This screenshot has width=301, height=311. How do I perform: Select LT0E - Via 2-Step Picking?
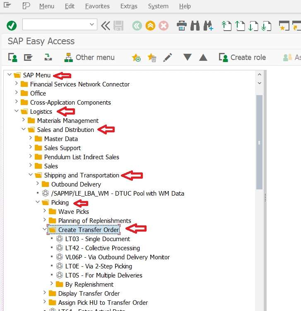click(x=99, y=266)
